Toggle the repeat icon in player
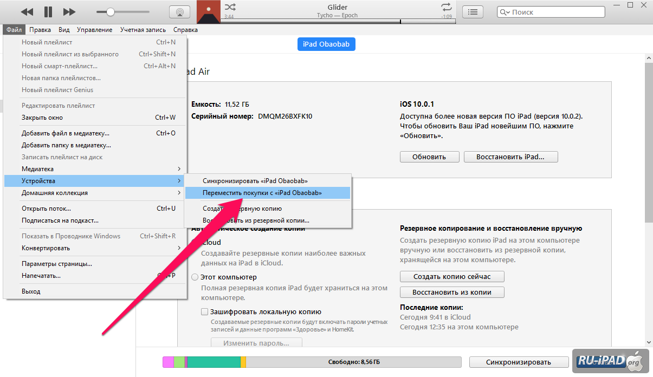 click(x=447, y=7)
